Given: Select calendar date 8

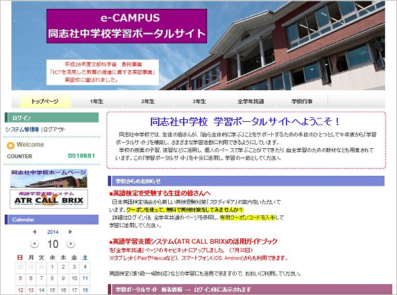Looking at the screenshot, I should tap(52, 278).
